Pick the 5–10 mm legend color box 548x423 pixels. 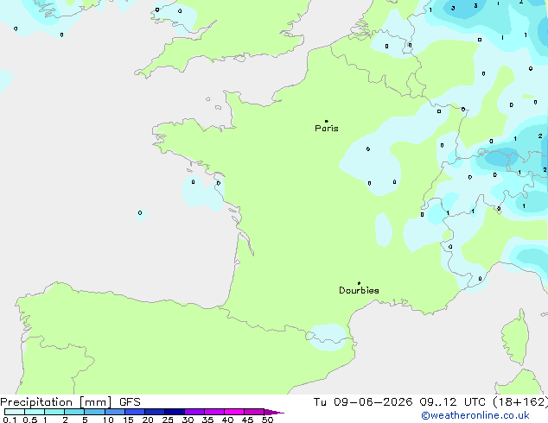pos(95,412)
